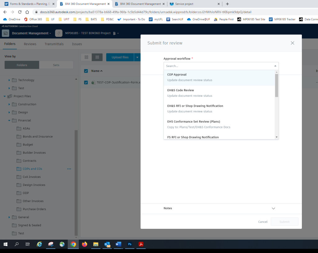Choose EH&S Code Review workflow

click(219, 93)
